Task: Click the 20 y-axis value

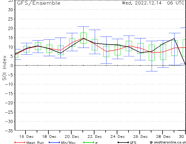Action: 11,28
